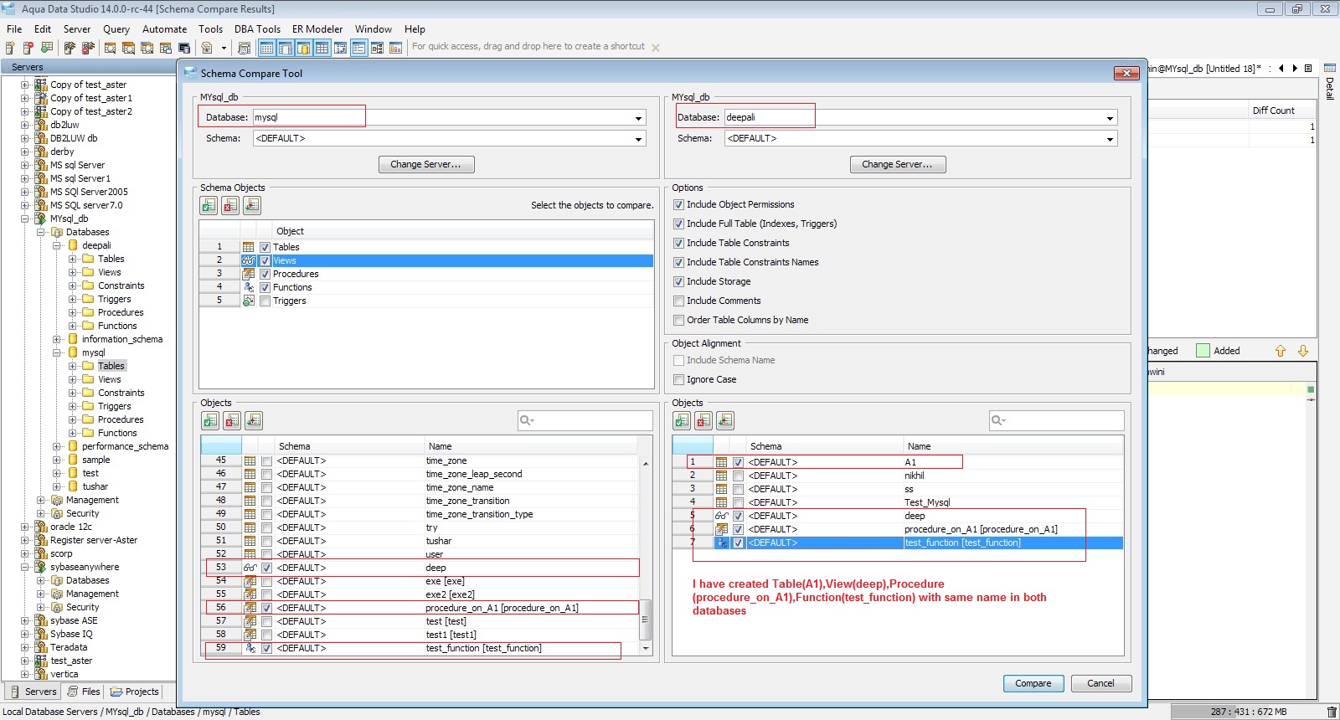The height and width of the screenshot is (720, 1340).
Task: Open the File menu
Action: 14,28
